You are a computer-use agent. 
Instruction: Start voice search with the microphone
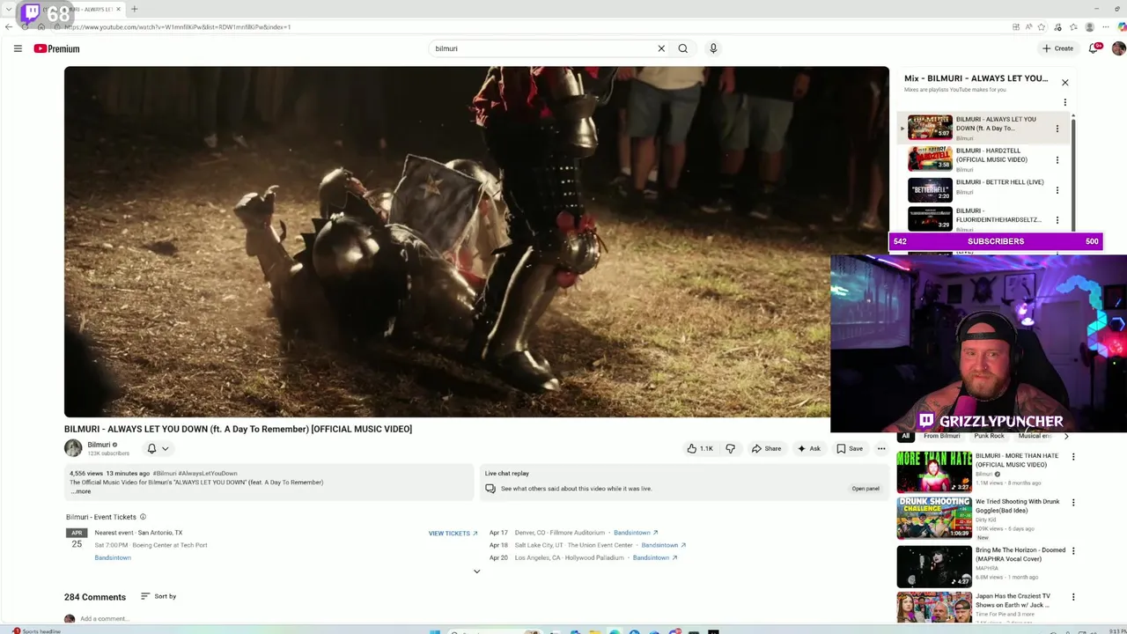713,48
